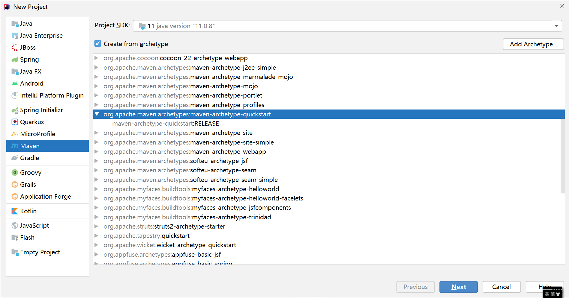Click the Java FX folder icon
The width and height of the screenshot is (569, 298).
(x=15, y=72)
